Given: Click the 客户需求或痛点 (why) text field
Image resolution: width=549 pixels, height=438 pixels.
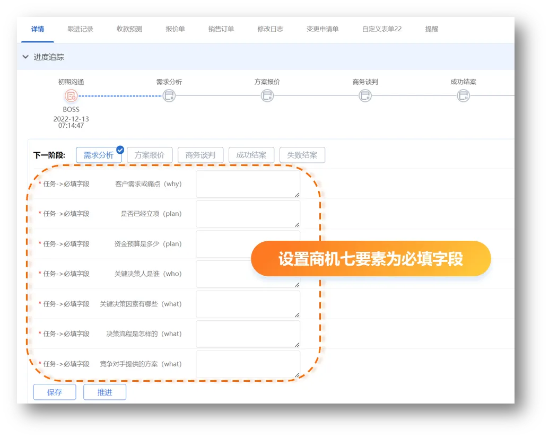Looking at the screenshot, I should coord(248,184).
